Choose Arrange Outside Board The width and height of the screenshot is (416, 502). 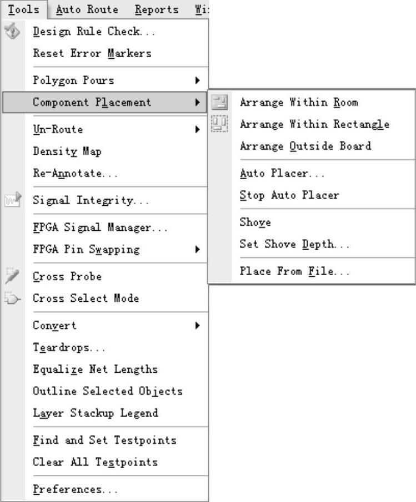(x=305, y=146)
